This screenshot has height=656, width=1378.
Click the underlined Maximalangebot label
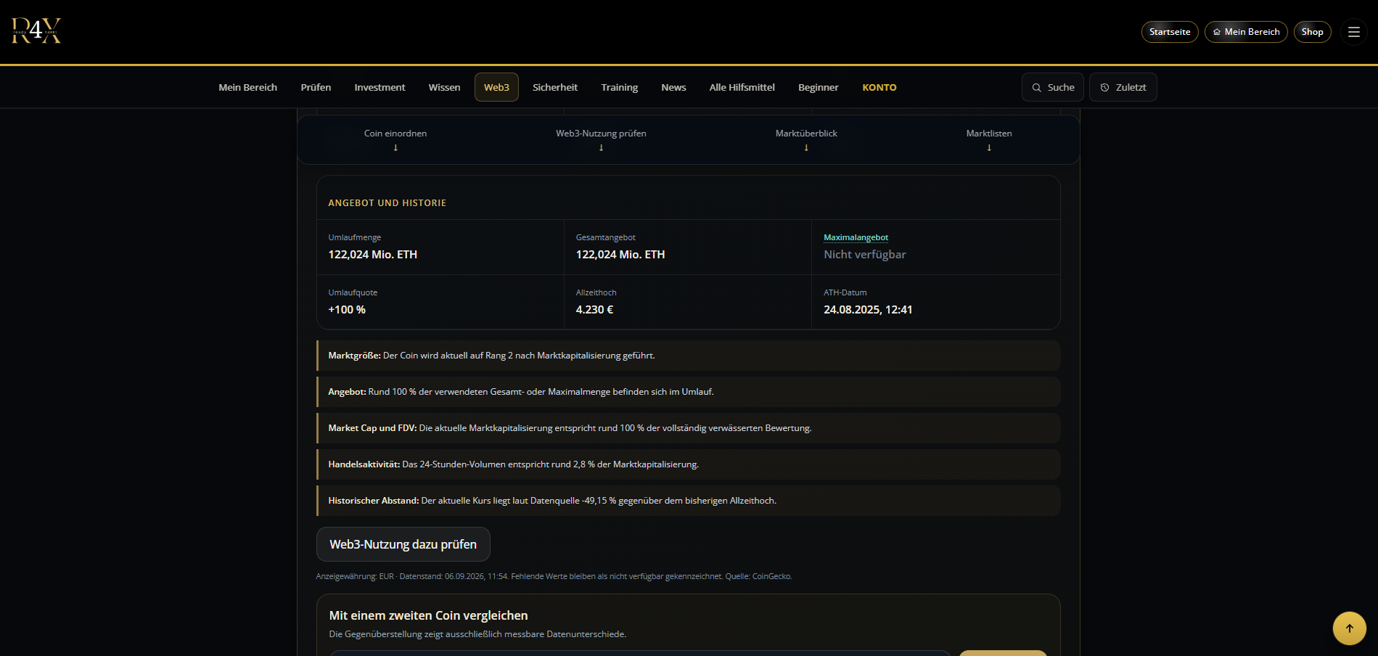point(856,237)
